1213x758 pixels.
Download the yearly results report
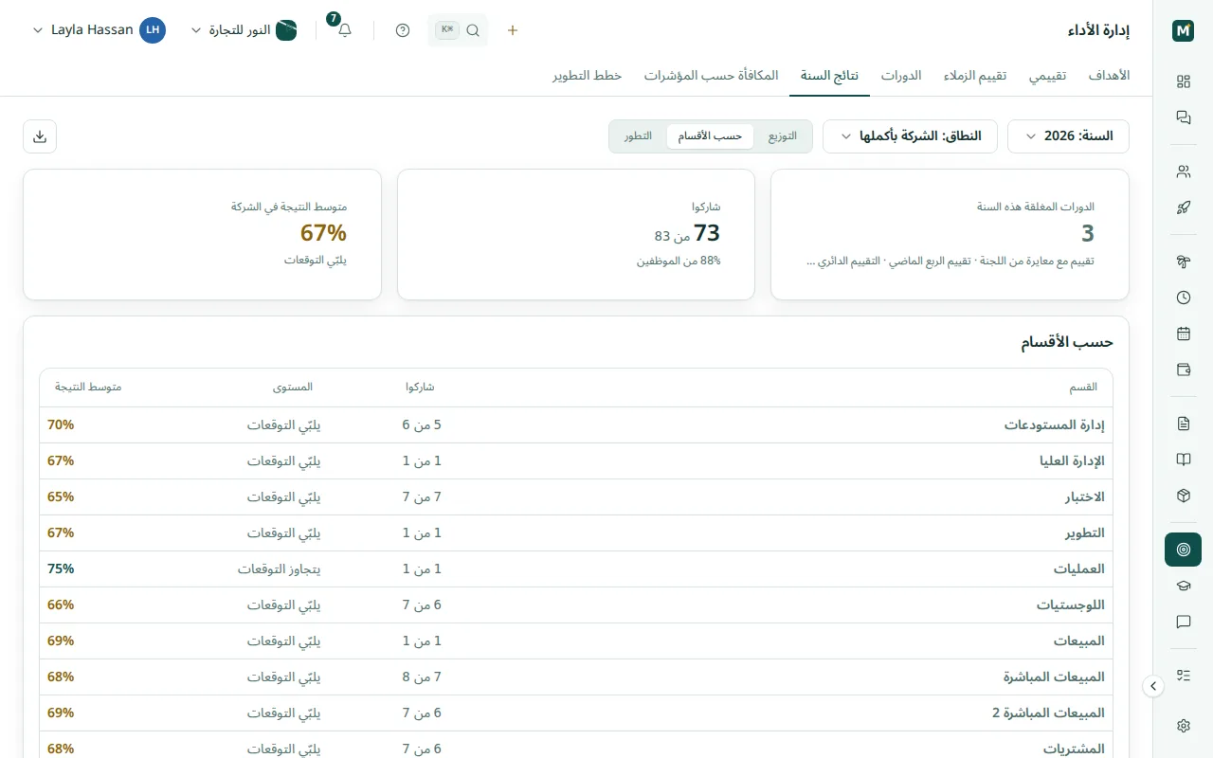40,136
